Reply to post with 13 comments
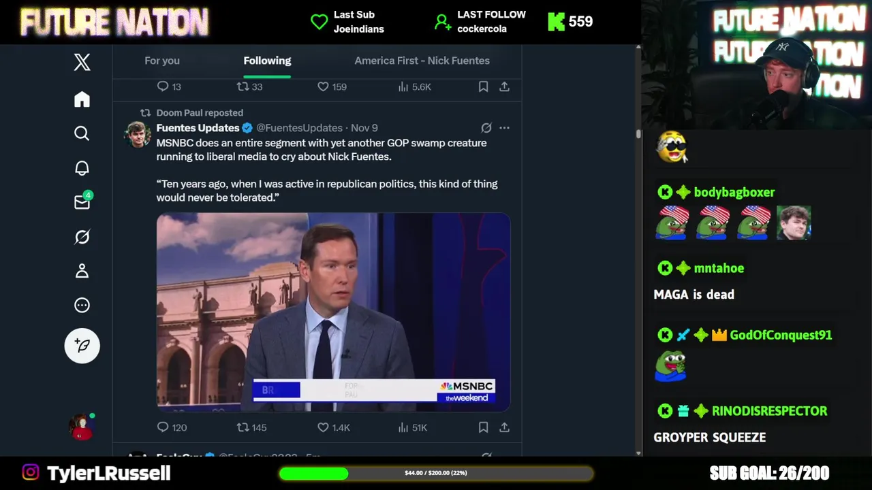 [x=169, y=86]
